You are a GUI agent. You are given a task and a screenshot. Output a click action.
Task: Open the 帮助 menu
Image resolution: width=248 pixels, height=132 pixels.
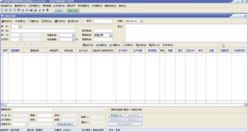pyautogui.click(x=122, y=6)
